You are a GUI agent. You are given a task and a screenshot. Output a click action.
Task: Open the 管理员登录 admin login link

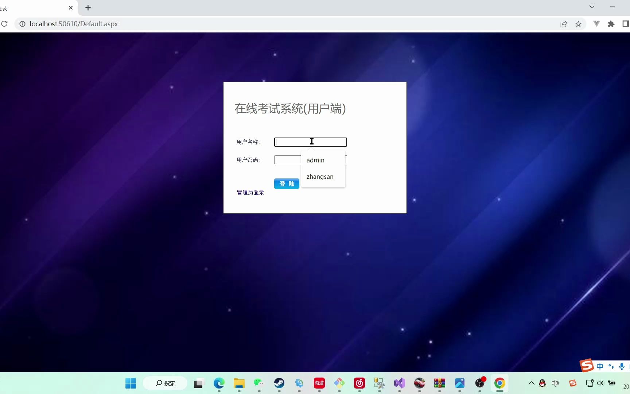coord(250,192)
